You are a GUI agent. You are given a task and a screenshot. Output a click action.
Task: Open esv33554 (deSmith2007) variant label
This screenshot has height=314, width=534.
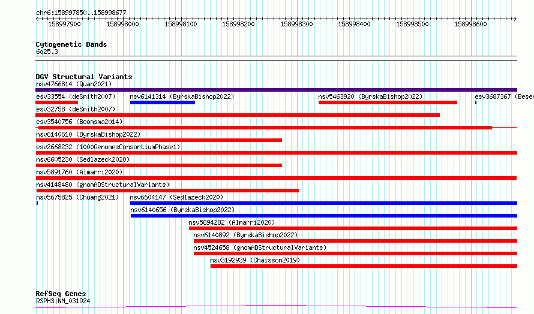tap(76, 96)
